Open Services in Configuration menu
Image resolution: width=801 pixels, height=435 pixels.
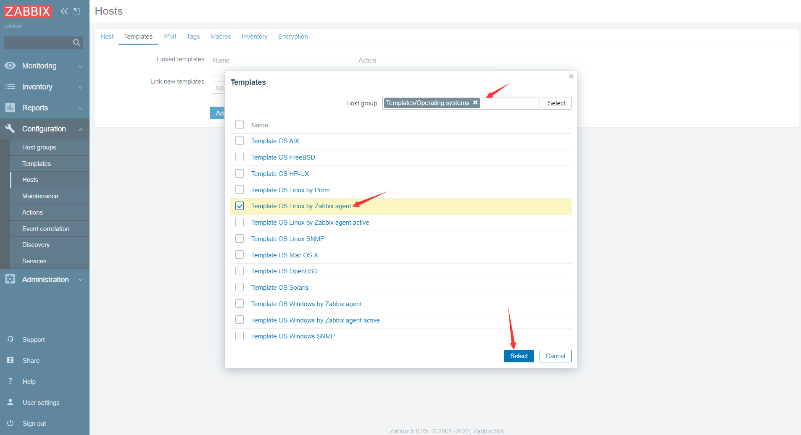(x=50, y=261)
